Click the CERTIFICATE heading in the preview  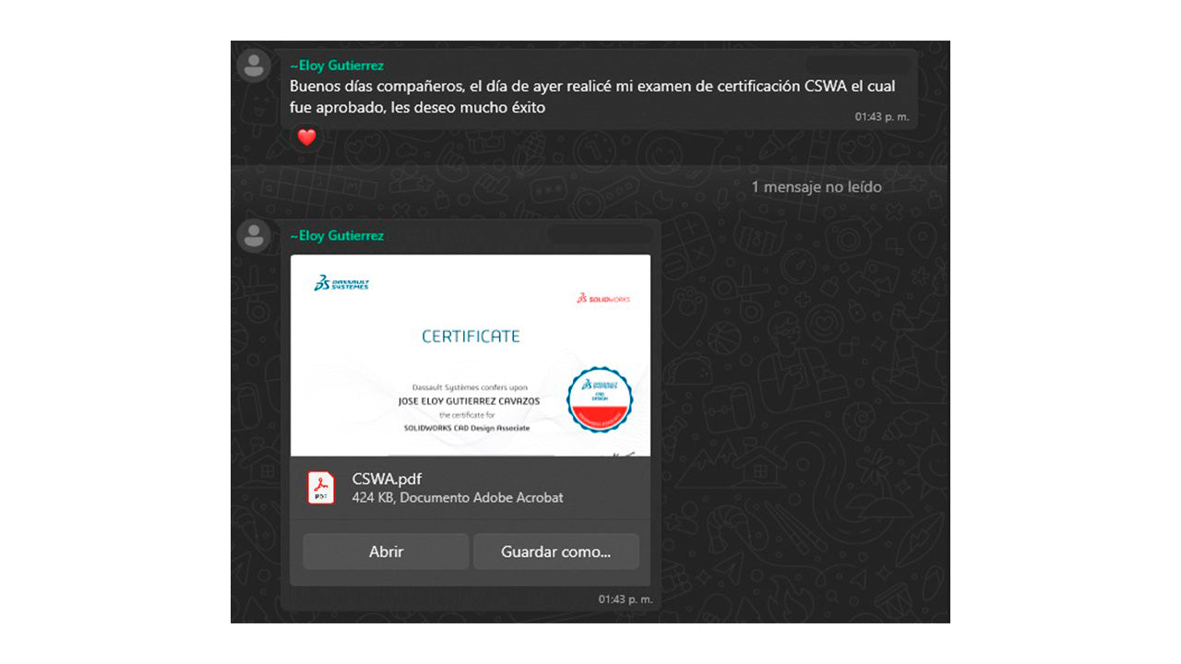471,337
